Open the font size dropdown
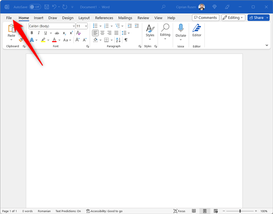Viewport: 273px width, 214px height. coord(86,26)
